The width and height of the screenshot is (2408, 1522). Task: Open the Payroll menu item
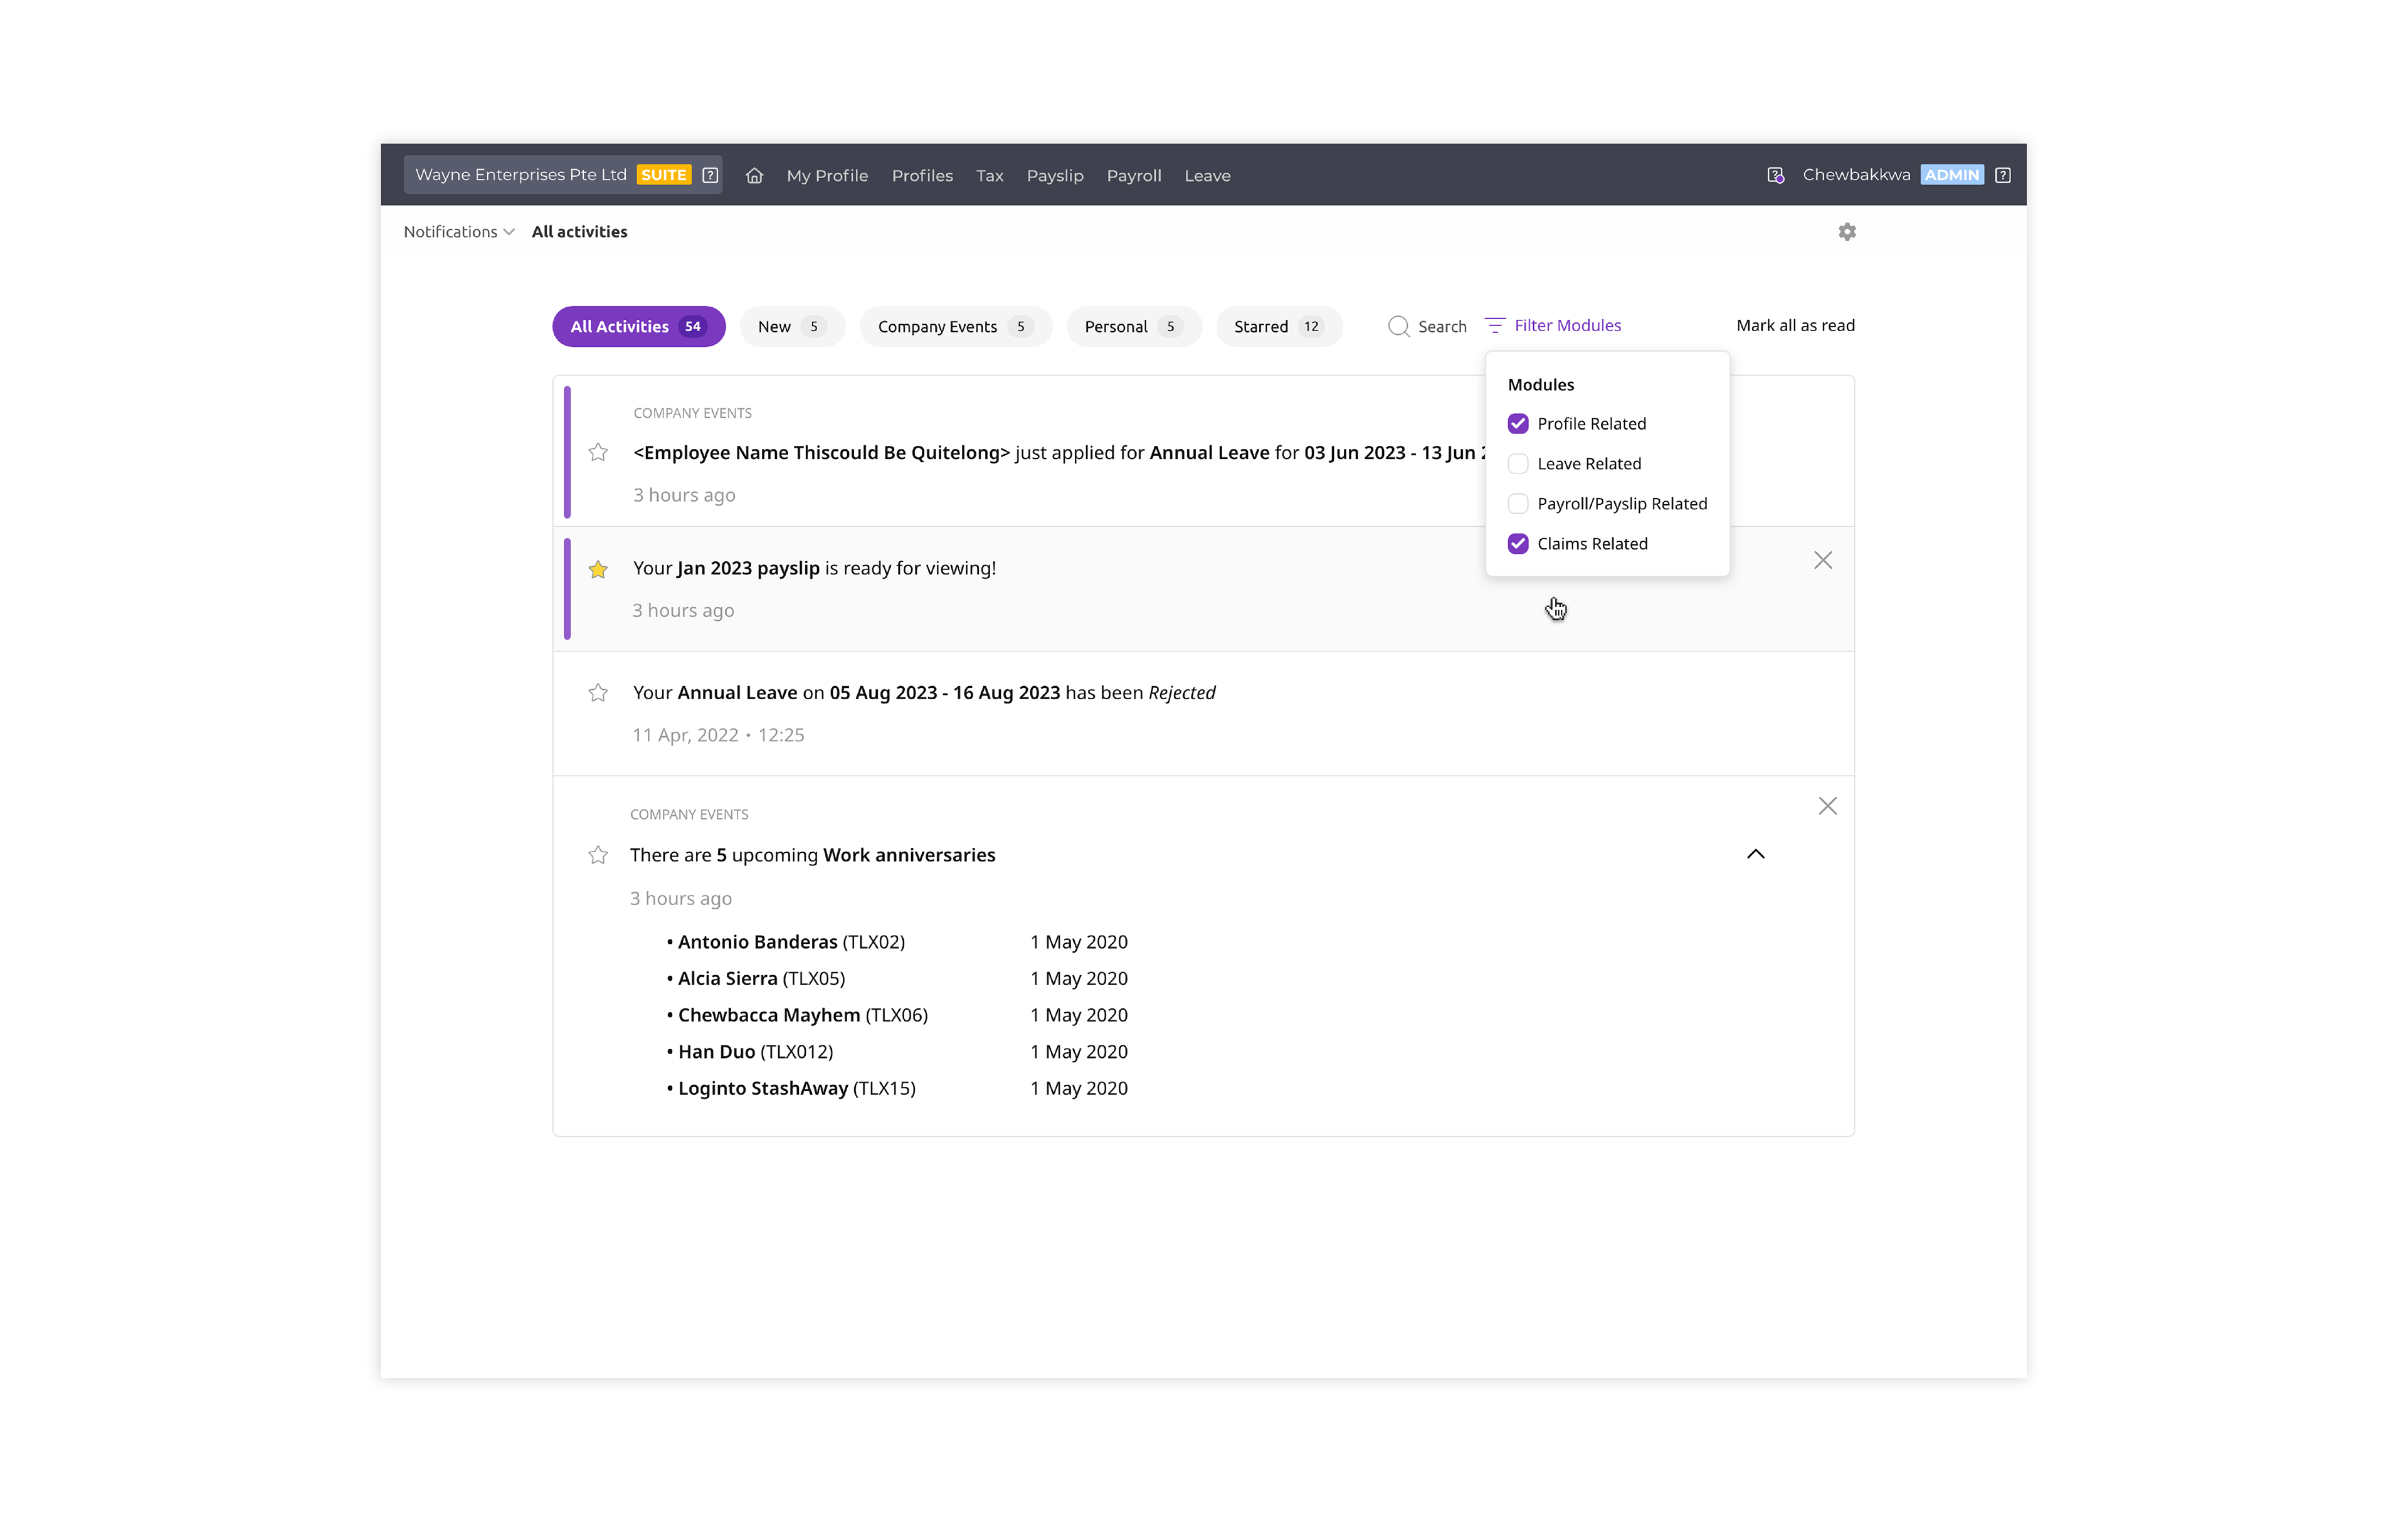(1133, 175)
